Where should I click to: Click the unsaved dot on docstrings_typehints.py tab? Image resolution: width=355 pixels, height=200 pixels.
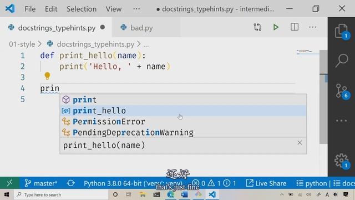point(103,27)
